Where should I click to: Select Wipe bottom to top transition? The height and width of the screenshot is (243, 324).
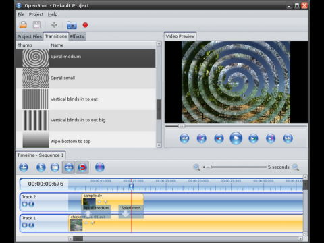86,140
